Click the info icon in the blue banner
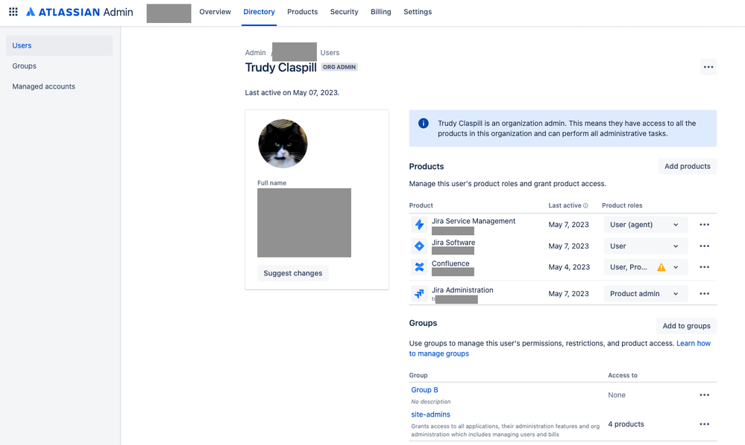The width and height of the screenshot is (745, 445). 424,124
